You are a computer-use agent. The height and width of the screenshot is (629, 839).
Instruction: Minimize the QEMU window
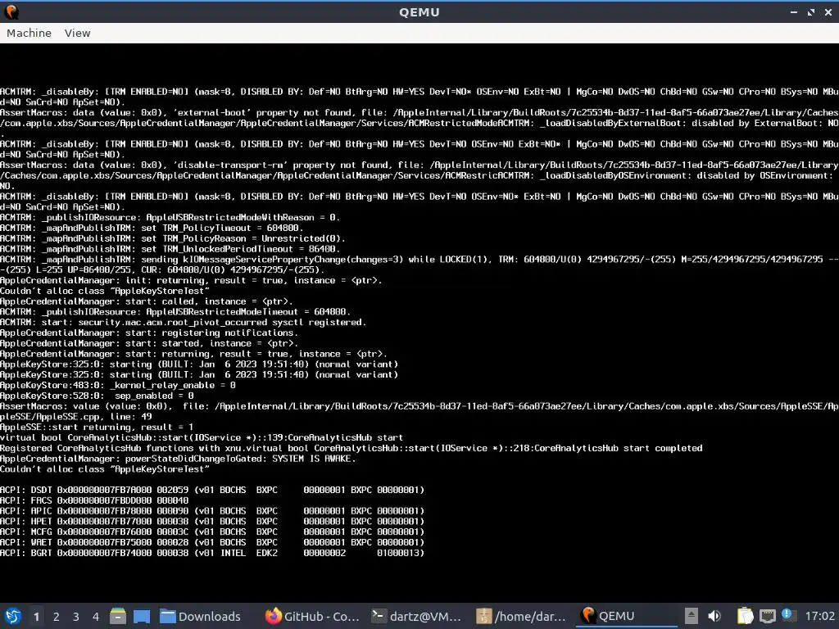(x=794, y=11)
